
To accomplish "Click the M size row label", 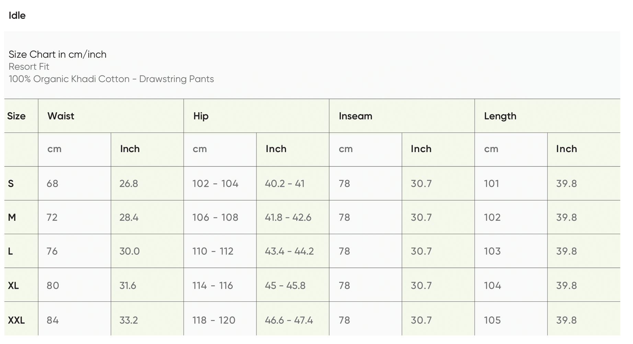I will [x=12, y=217].
